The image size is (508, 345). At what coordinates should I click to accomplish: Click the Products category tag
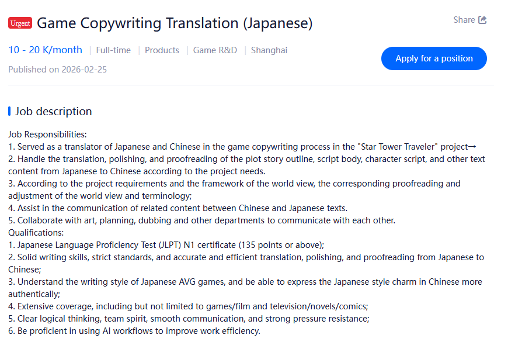(162, 50)
